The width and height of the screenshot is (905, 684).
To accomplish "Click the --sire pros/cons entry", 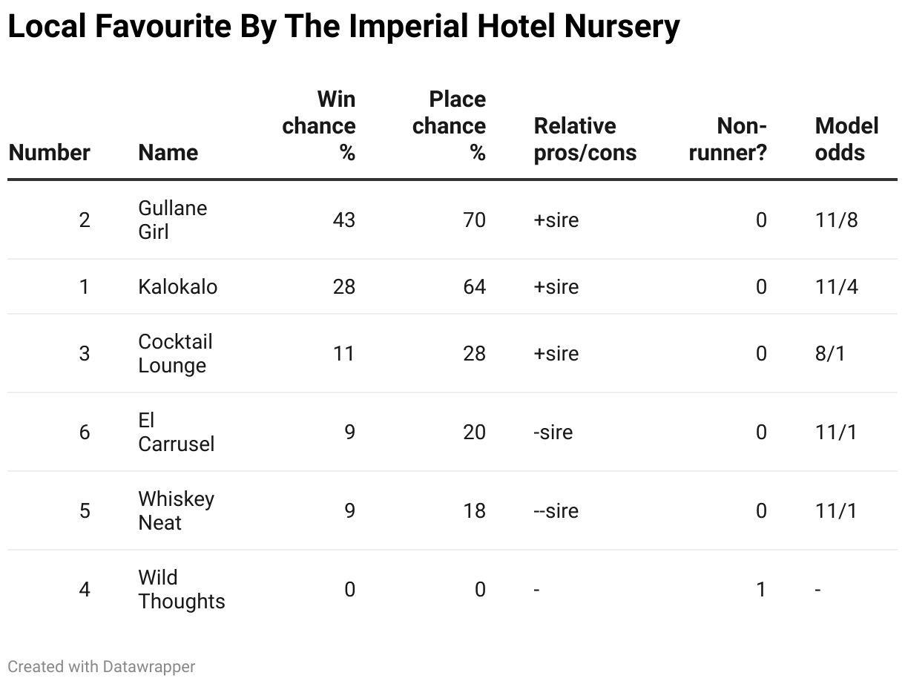I will point(556,511).
